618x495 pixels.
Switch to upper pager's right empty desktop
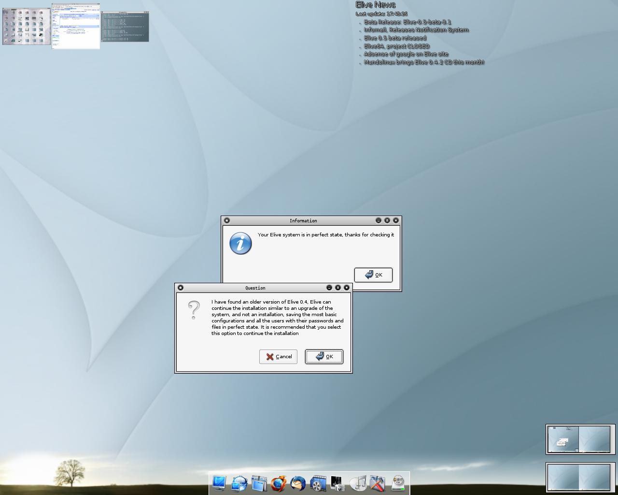[594, 439]
